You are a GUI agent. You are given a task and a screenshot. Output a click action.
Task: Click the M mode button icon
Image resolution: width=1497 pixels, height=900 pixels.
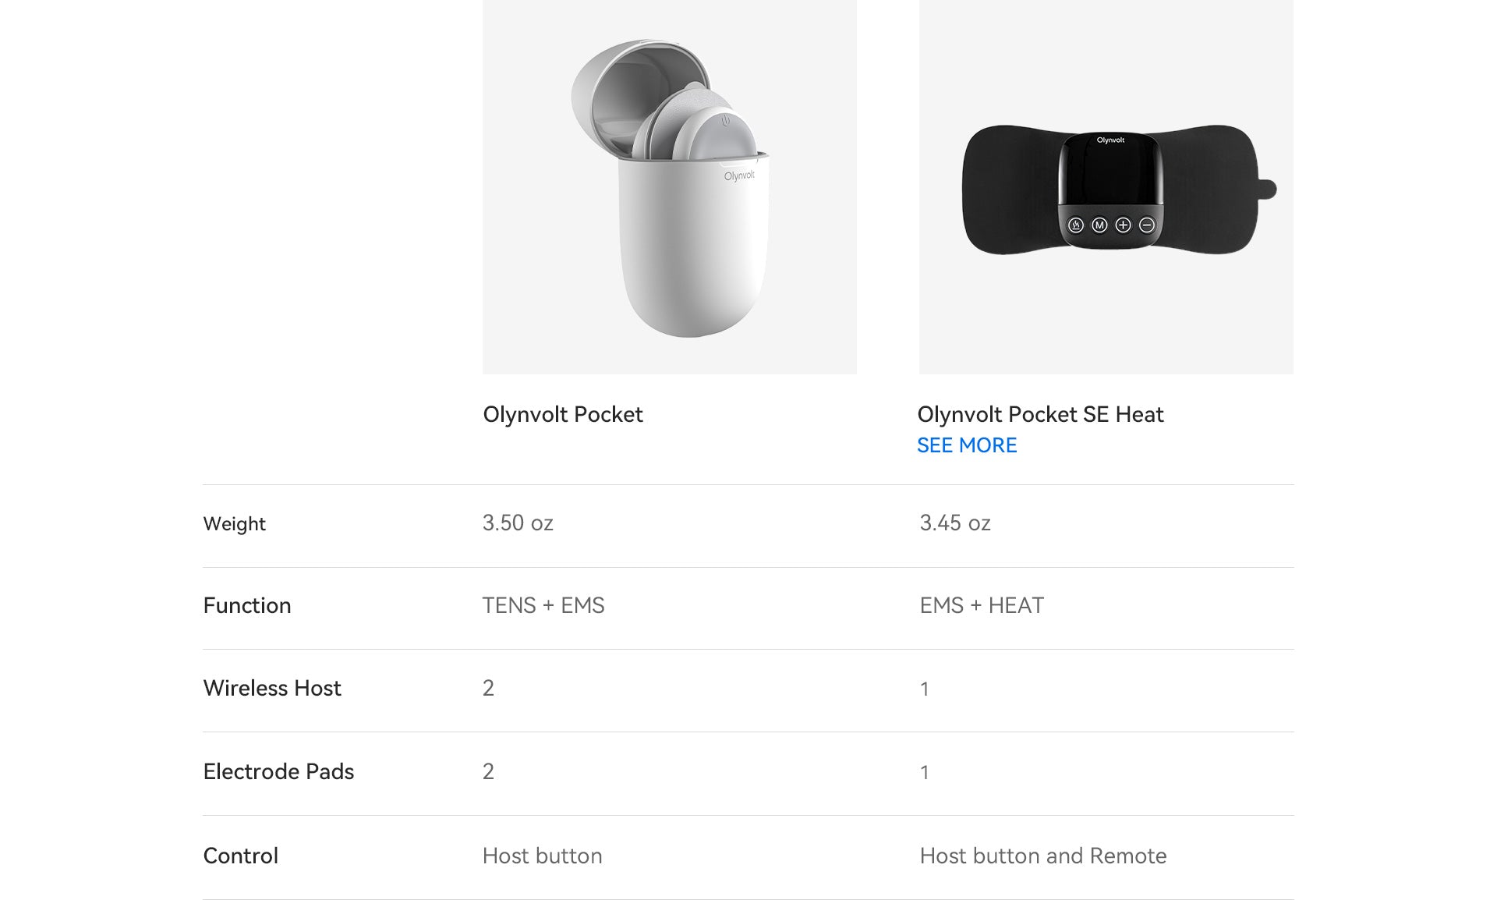[x=1099, y=225]
